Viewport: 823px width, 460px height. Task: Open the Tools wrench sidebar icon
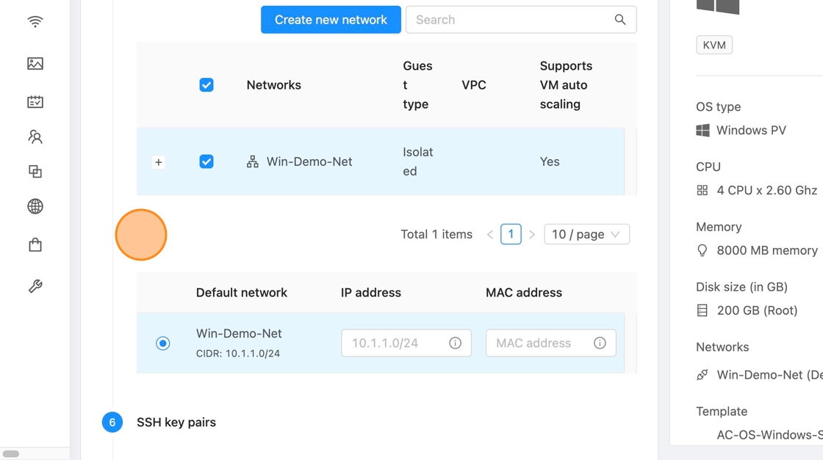tap(35, 286)
